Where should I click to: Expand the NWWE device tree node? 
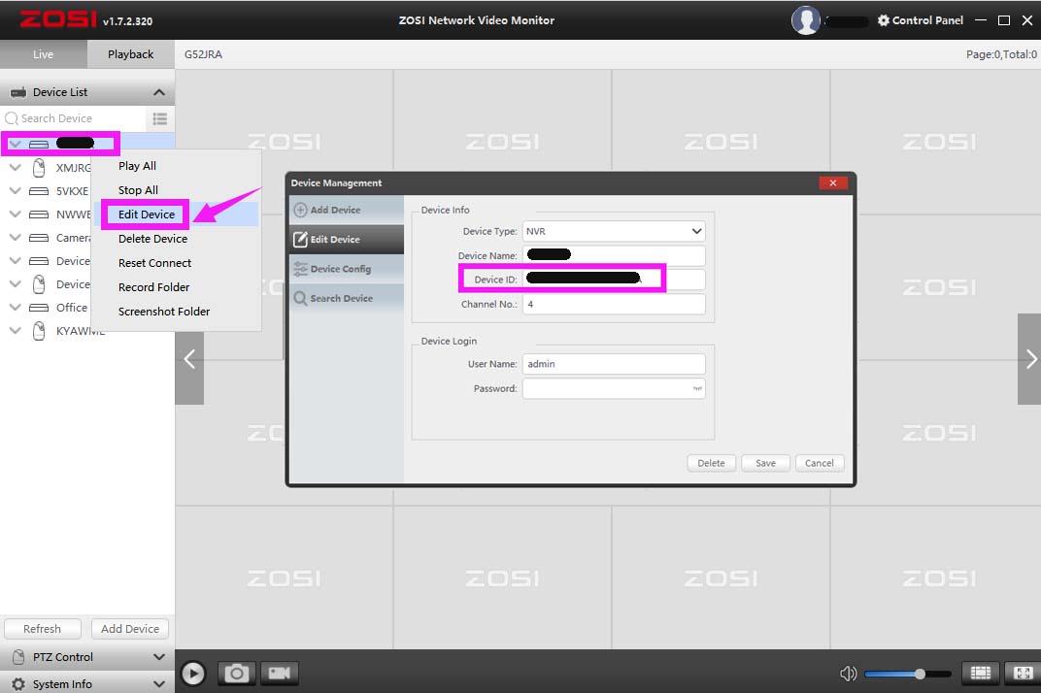(15, 214)
